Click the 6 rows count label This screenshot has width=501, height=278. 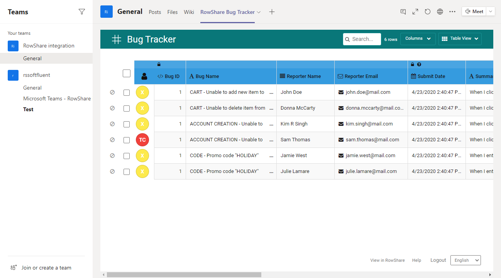click(x=391, y=39)
